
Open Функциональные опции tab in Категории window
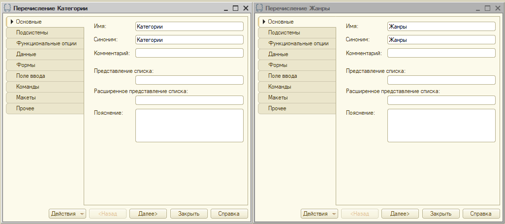[45, 43]
